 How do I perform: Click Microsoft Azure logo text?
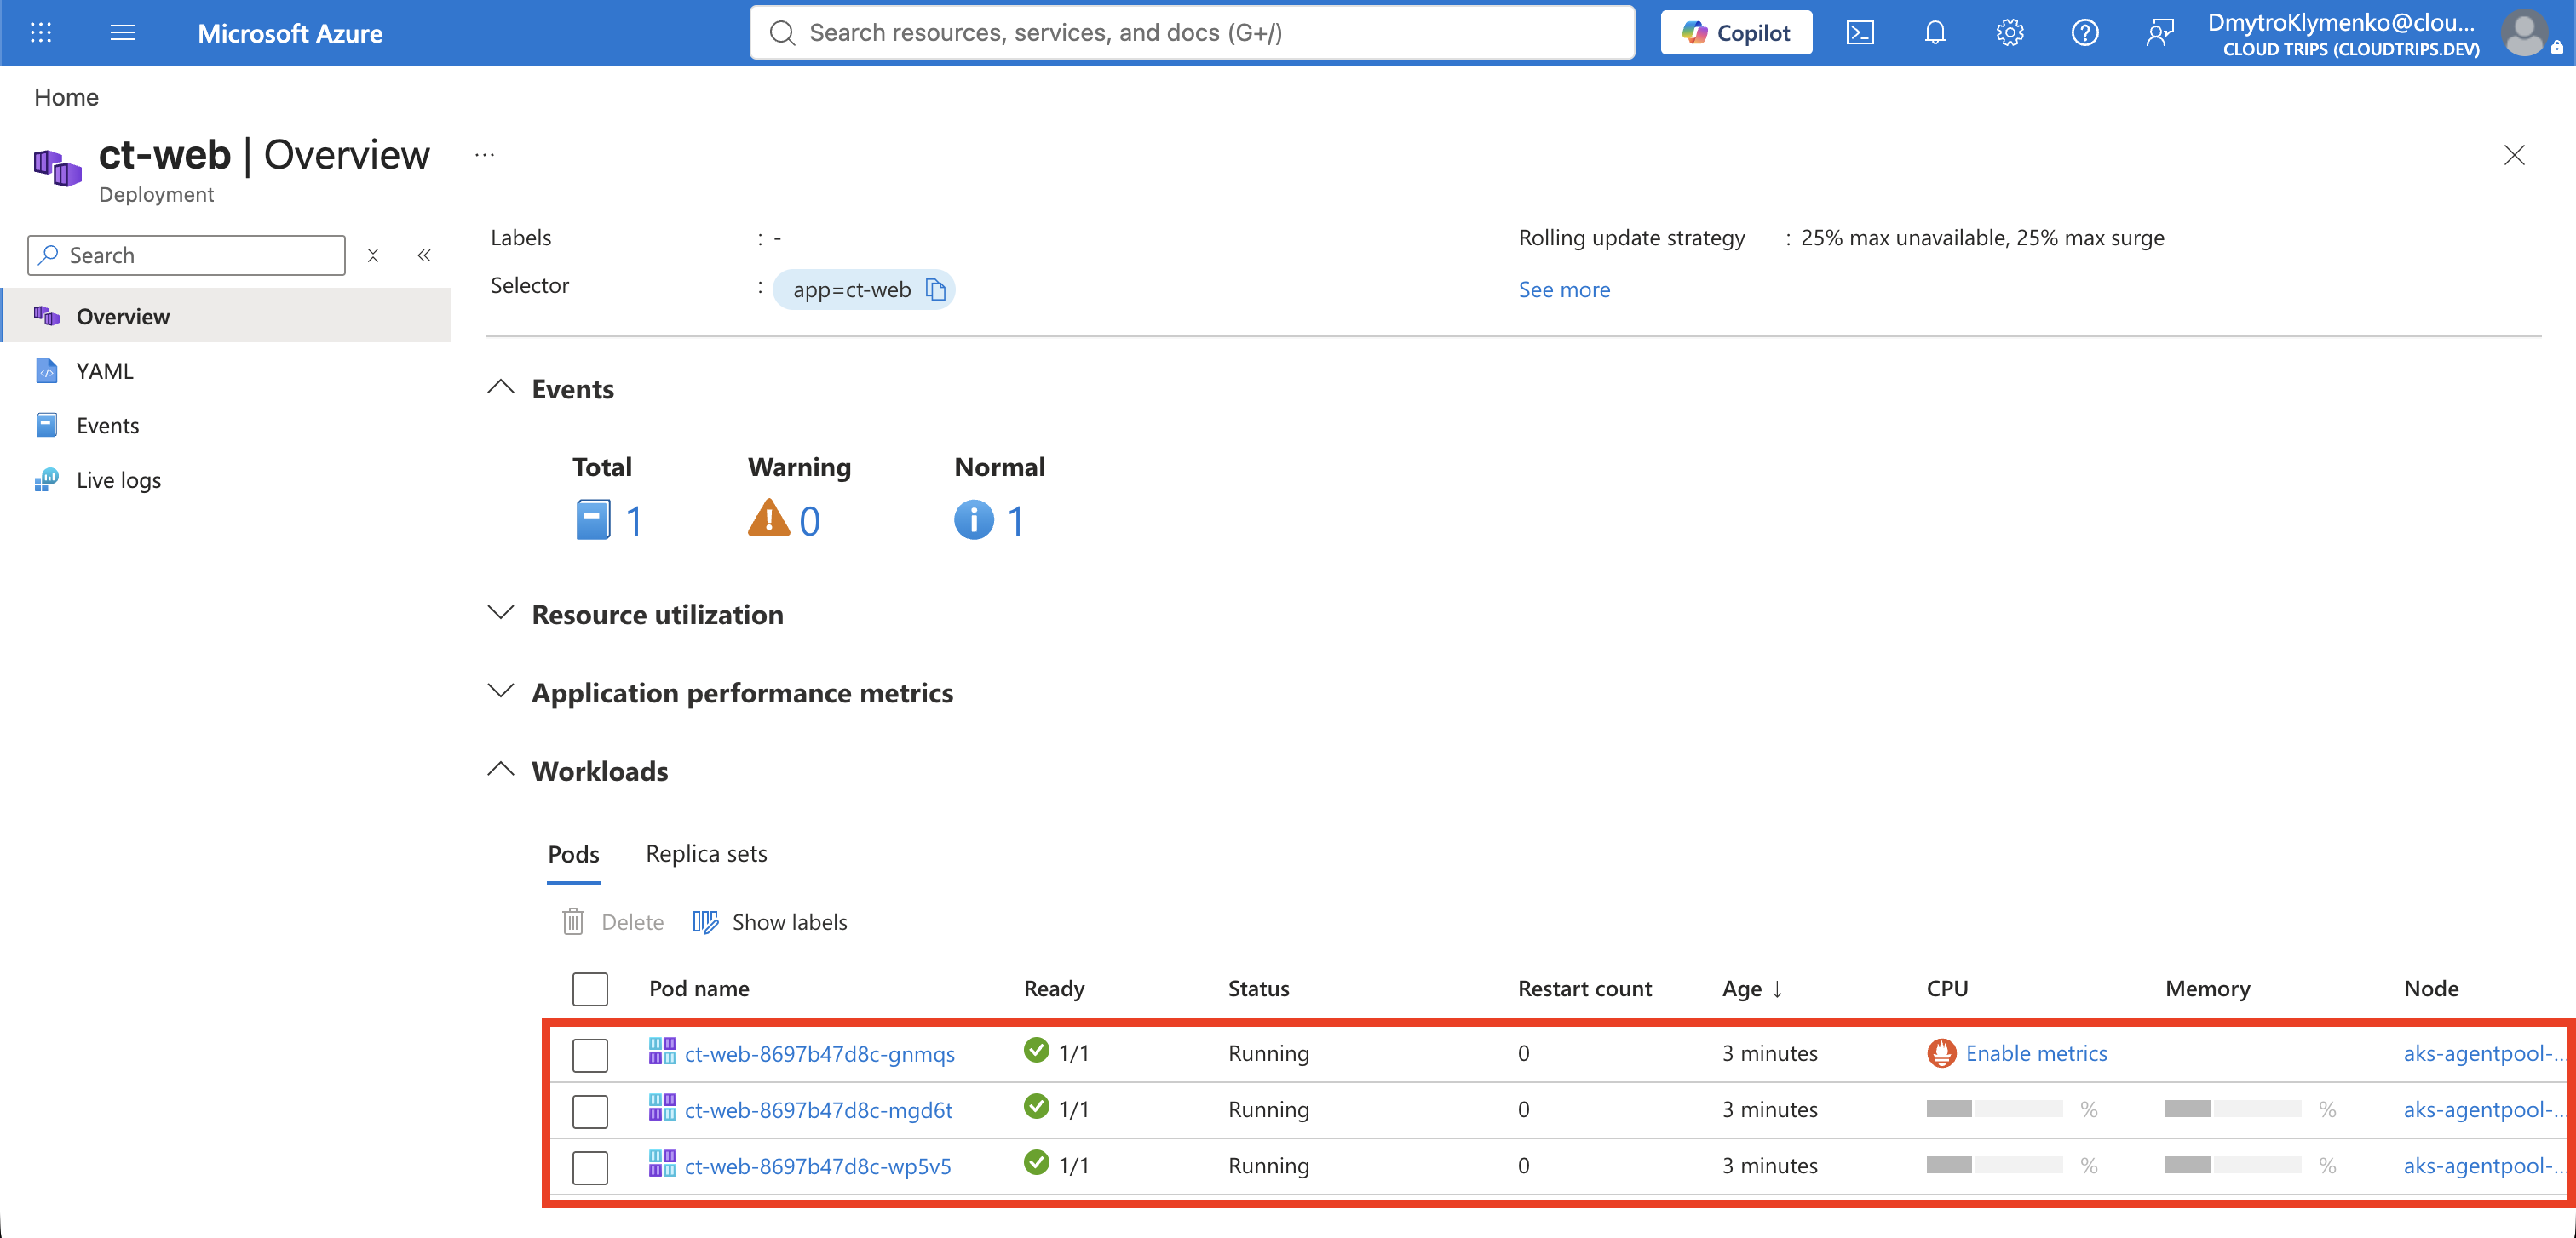(x=290, y=33)
